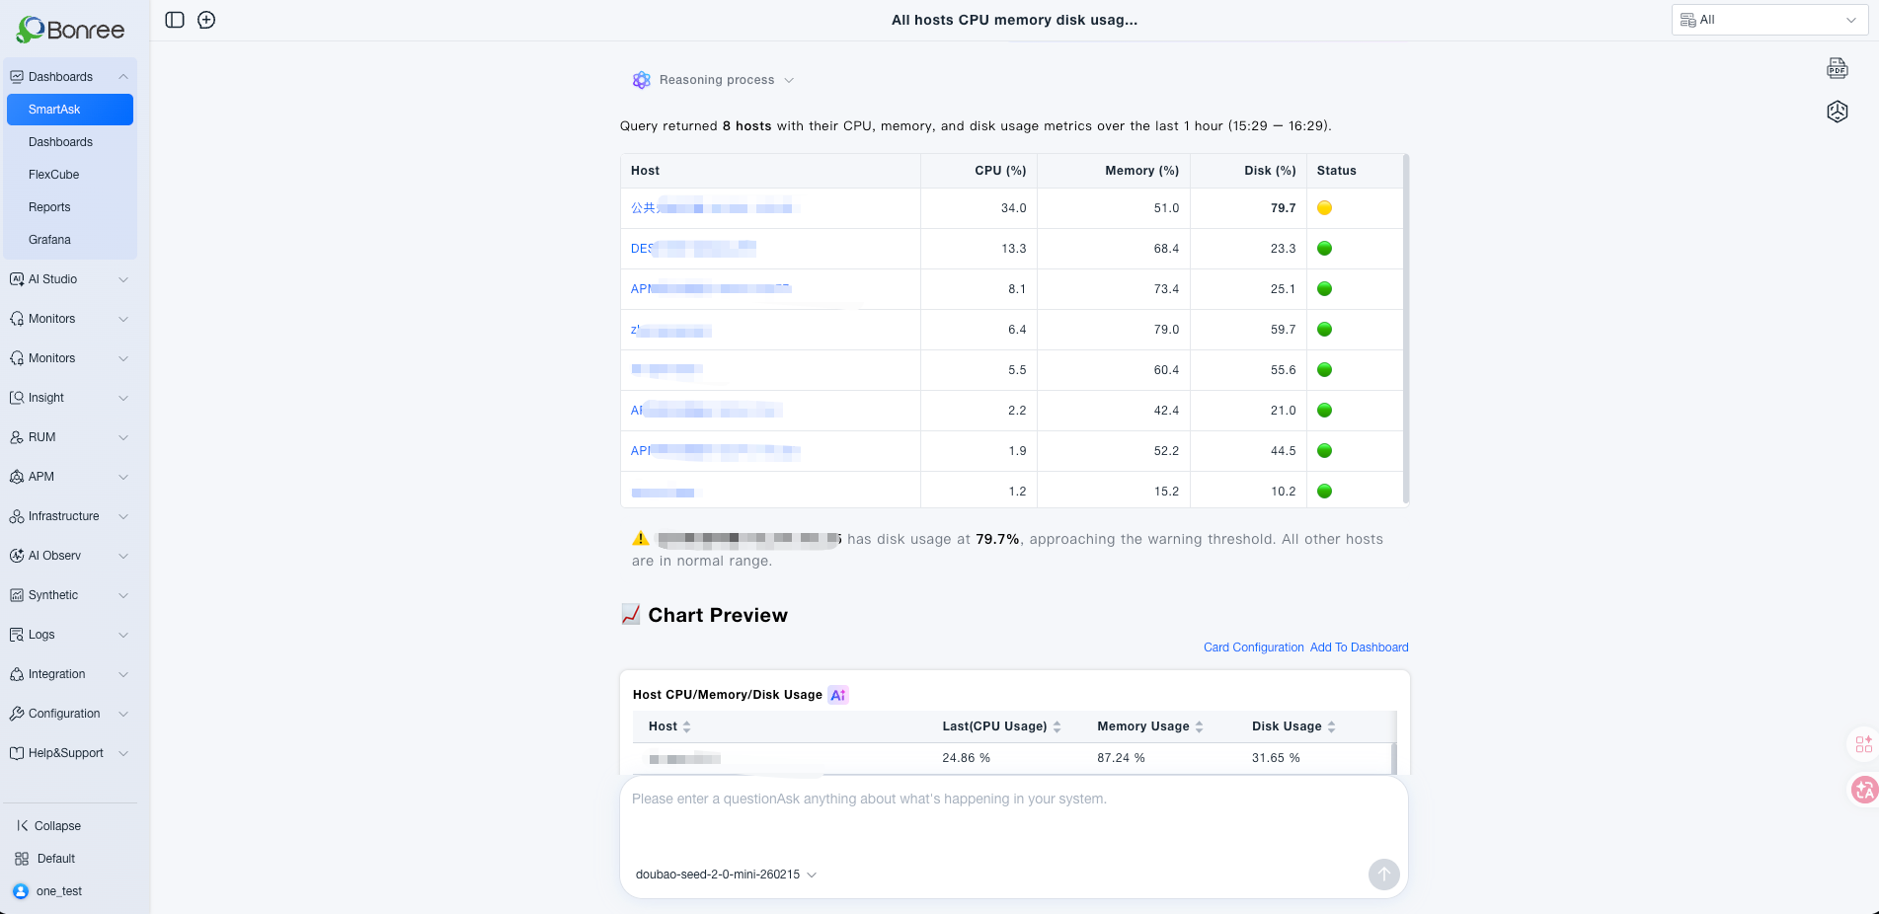Sort by Memory Usage column

[1200, 726]
